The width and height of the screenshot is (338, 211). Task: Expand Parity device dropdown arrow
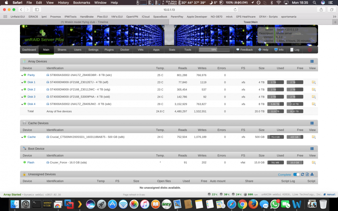22,76
